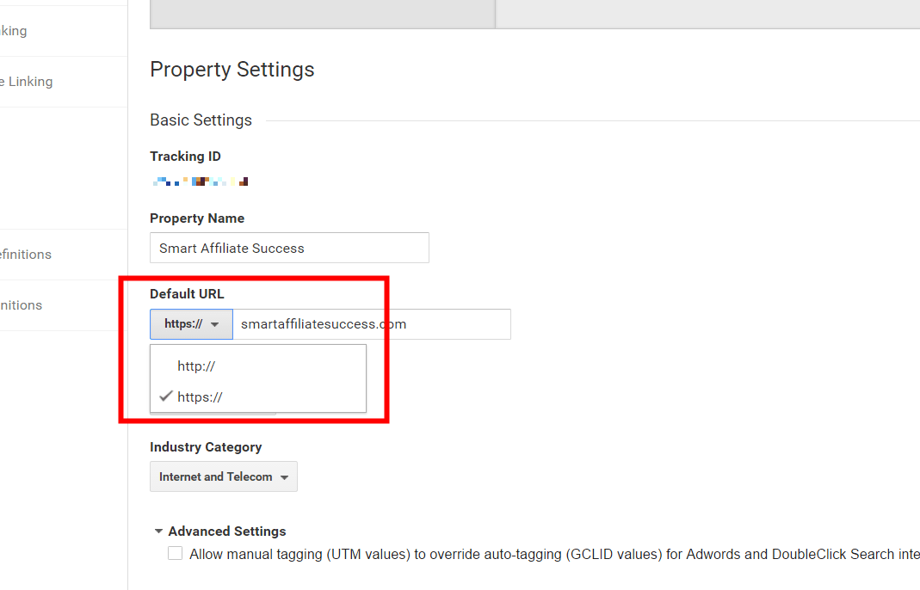The image size is (920, 590).
Task: Select the https:// protocol option
Action: coord(200,396)
